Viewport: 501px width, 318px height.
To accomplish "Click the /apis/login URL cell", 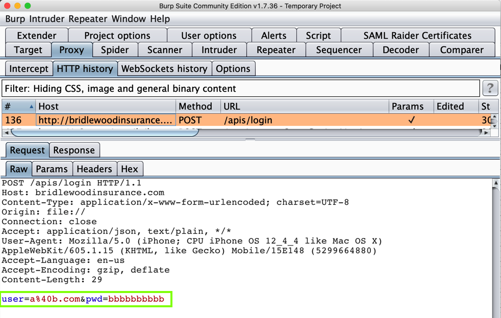I will [305, 120].
